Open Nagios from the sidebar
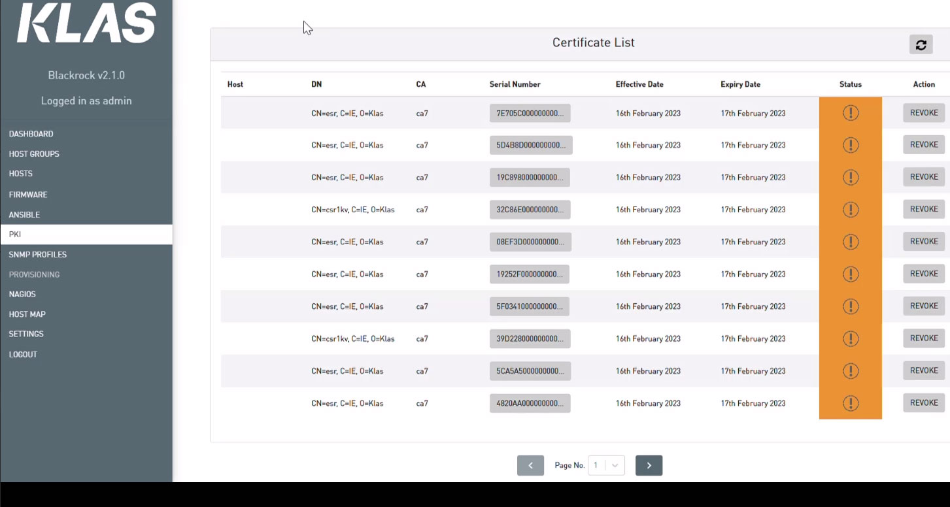Screen dimensions: 950x507 tap(22, 295)
